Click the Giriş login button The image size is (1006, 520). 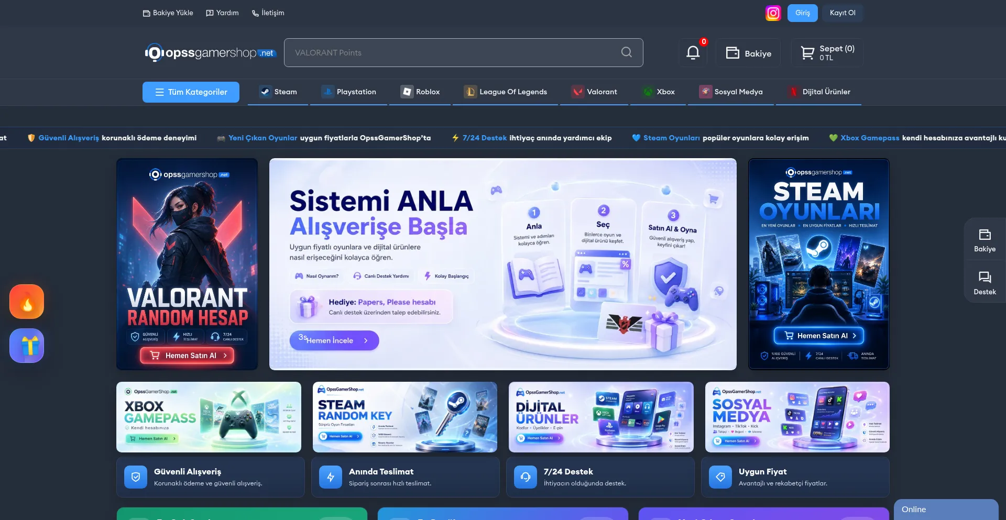(x=802, y=13)
